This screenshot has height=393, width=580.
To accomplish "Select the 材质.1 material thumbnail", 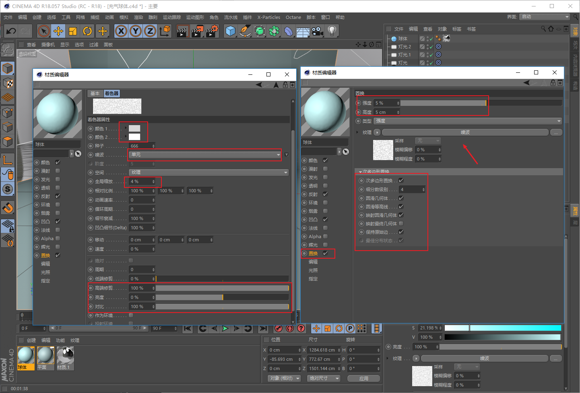I will [65, 358].
